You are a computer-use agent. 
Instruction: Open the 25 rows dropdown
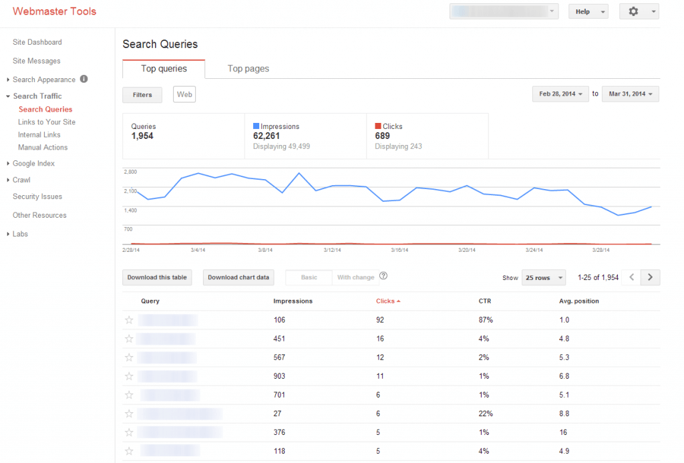(x=544, y=277)
